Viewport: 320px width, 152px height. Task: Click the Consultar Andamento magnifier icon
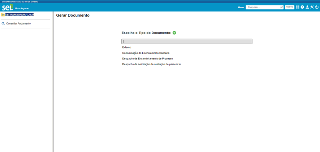[3, 23]
